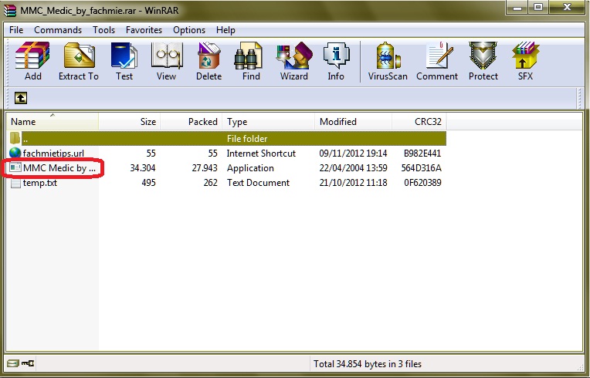Image resolution: width=590 pixels, height=378 pixels.
Task: Sort by the Size column header
Action: pyautogui.click(x=130, y=122)
